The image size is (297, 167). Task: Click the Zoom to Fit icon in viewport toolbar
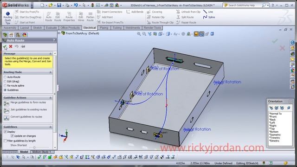click(x=139, y=34)
